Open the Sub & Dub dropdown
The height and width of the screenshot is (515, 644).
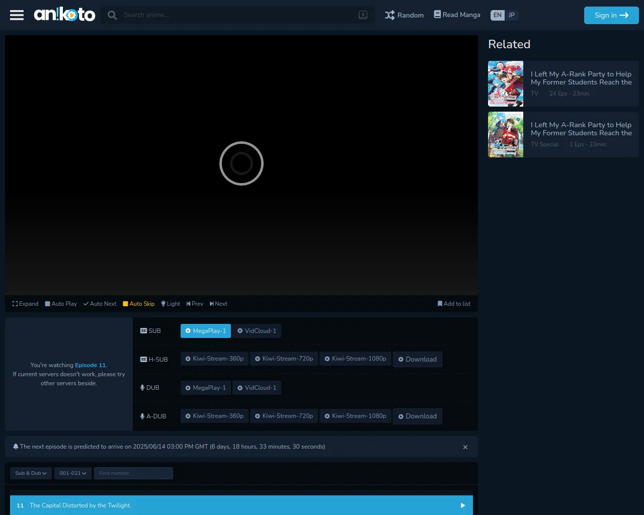[x=31, y=473]
